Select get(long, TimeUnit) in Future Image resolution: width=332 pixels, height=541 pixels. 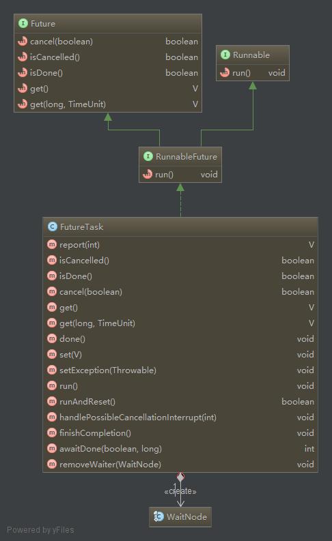click(108, 104)
